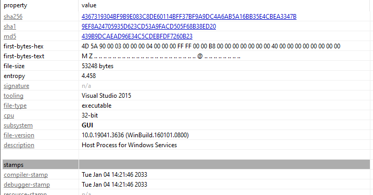The height and width of the screenshot is (195, 373).
Task: Click the md5 property label
Action: coord(10,36)
